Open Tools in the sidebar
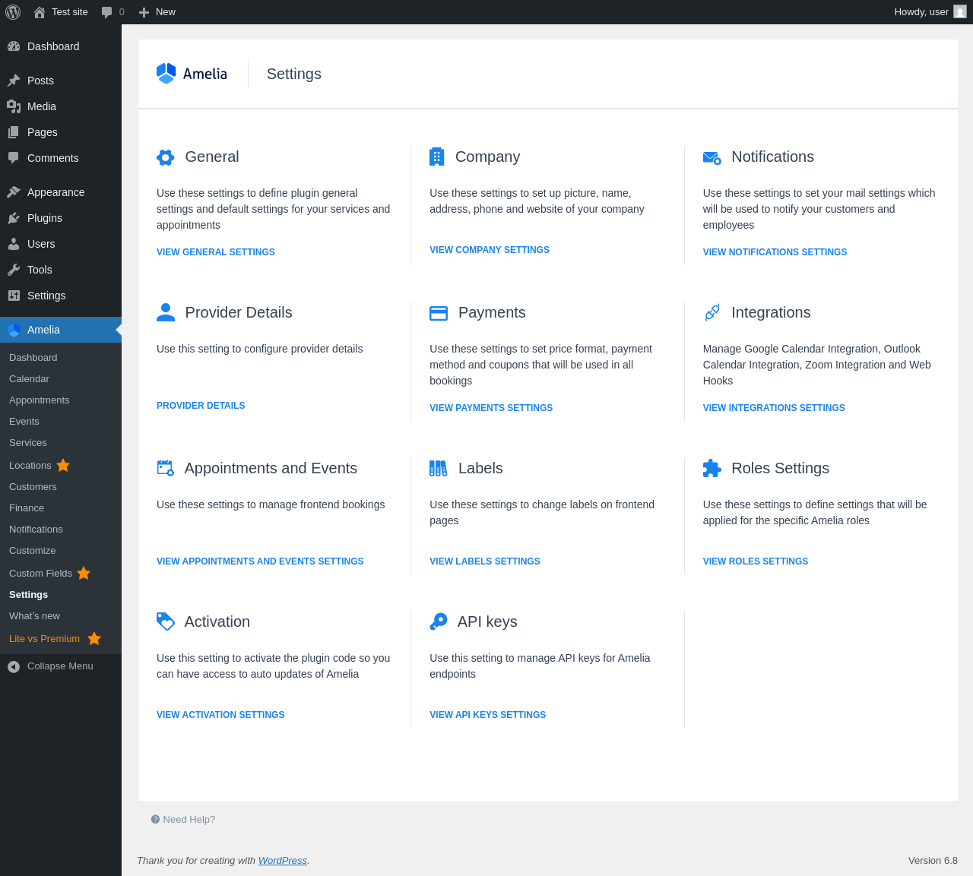 [61, 270]
